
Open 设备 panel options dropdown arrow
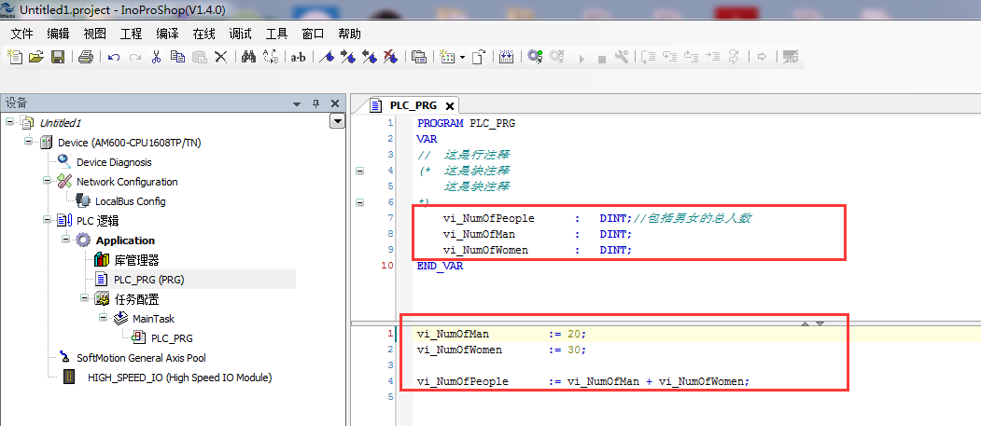297,104
